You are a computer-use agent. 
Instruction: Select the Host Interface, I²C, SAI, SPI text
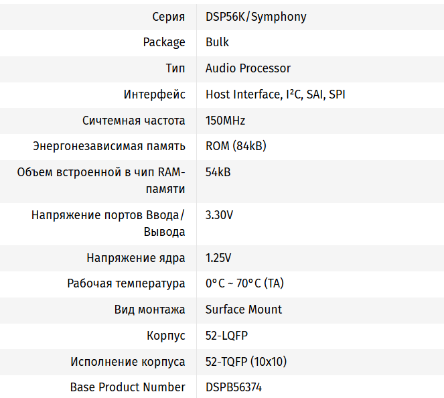275,94
